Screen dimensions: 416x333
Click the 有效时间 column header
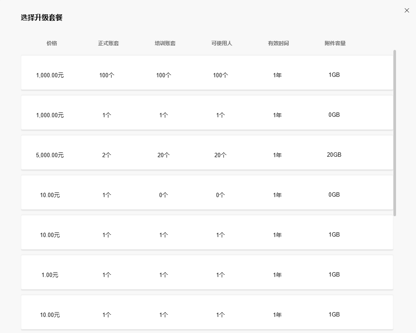coord(278,43)
